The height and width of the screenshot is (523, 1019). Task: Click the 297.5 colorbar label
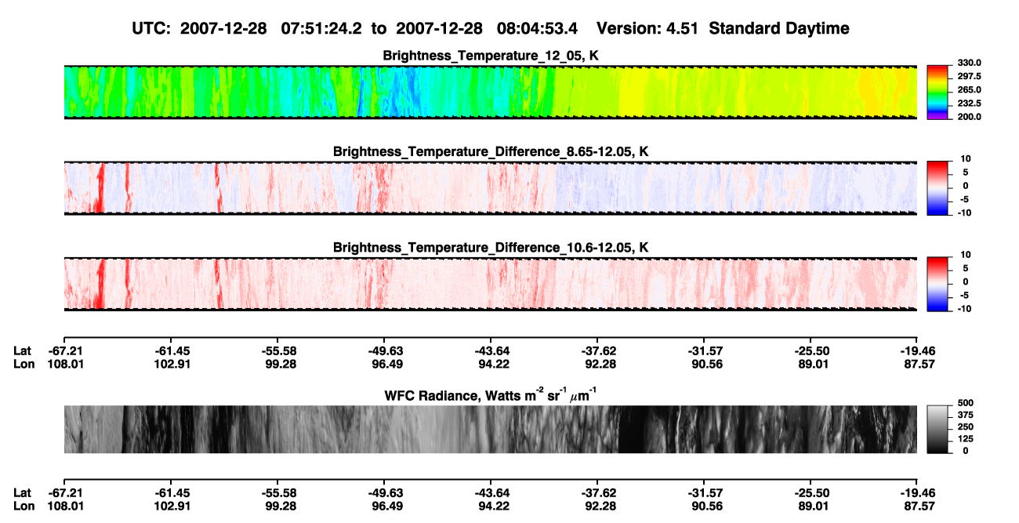(x=968, y=76)
